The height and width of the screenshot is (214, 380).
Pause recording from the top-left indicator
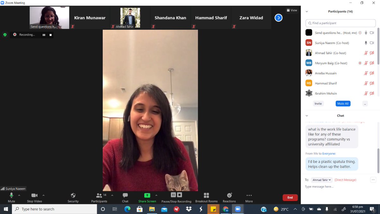(44, 35)
